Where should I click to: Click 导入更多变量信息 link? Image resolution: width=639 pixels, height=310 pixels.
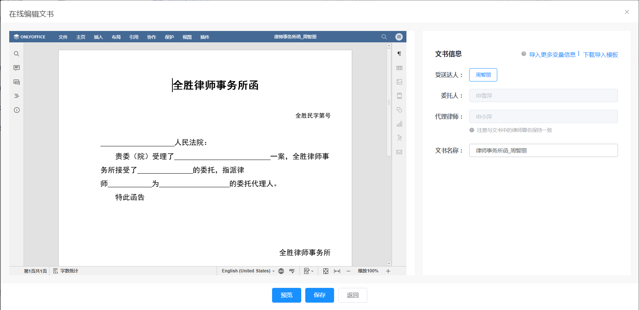tap(552, 55)
